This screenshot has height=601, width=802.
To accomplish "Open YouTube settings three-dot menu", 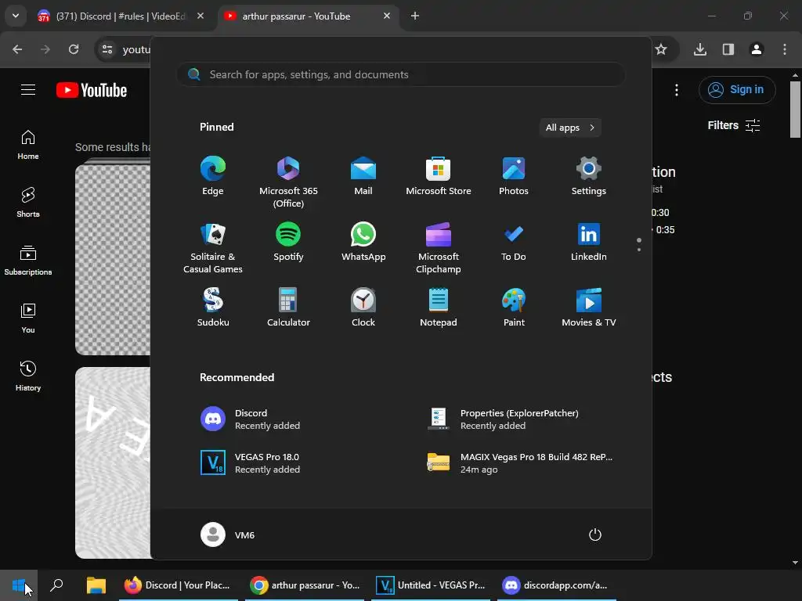I will [x=677, y=90].
